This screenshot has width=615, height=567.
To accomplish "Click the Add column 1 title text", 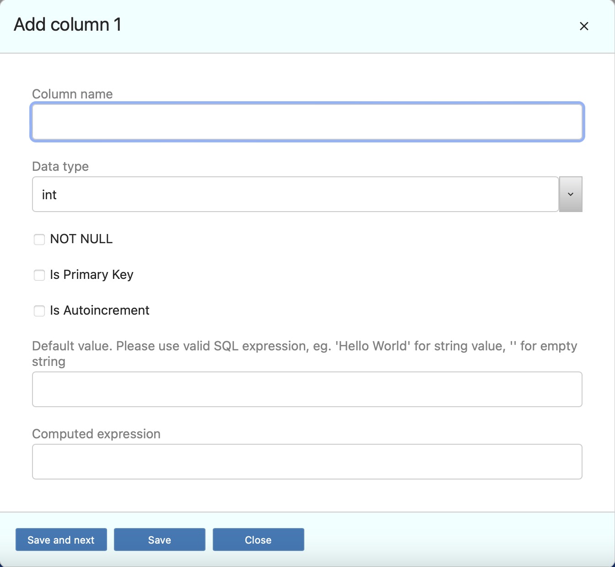I will tap(67, 25).
